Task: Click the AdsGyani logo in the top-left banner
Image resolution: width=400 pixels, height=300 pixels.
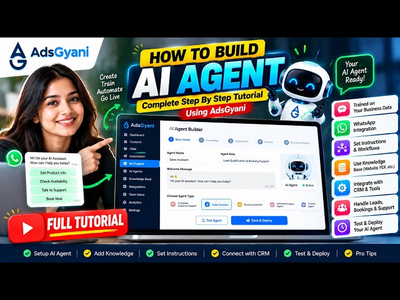Action: 49,56
